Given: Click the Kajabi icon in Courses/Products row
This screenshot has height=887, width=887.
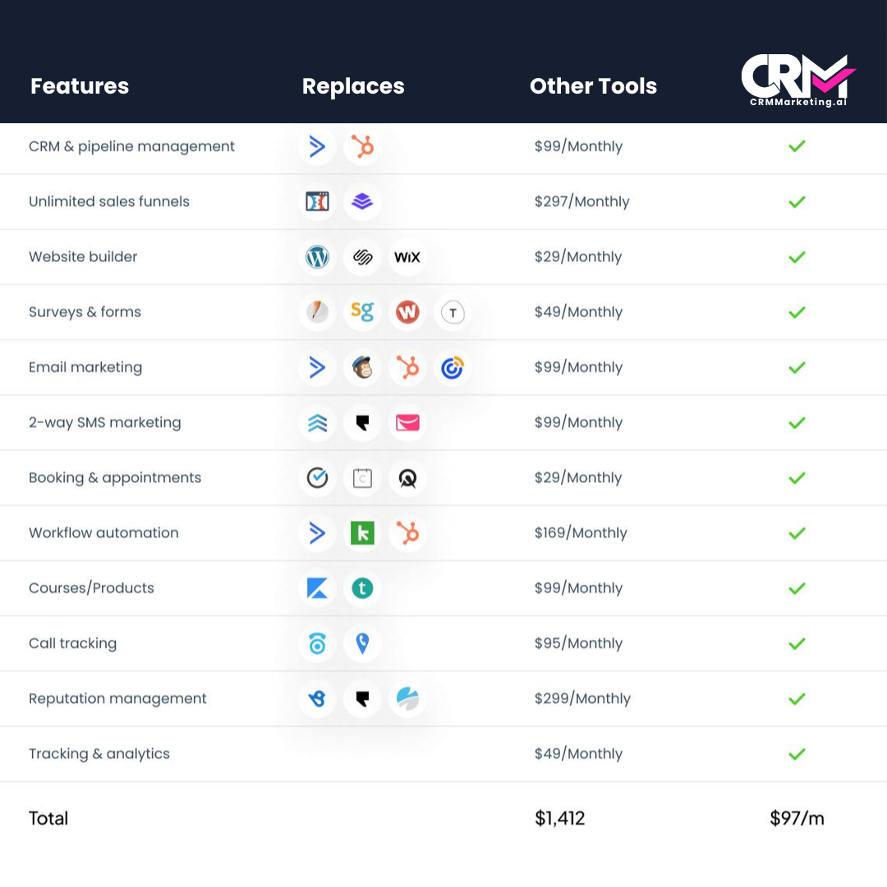Looking at the screenshot, I should tap(317, 588).
